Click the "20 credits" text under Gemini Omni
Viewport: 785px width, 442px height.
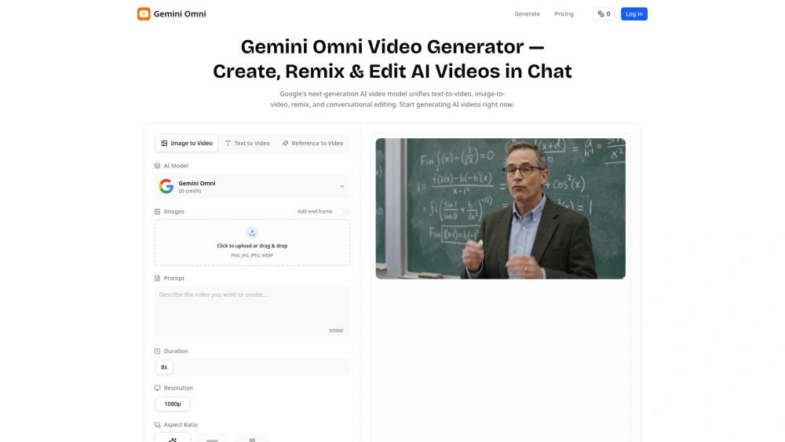[190, 192]
